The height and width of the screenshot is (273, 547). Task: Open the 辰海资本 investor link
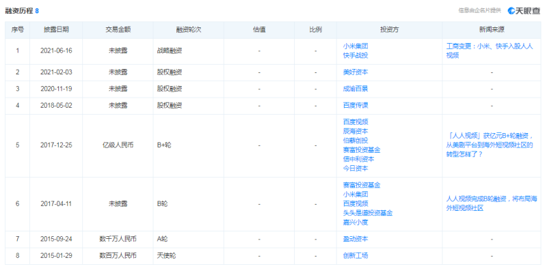[356, 131]
